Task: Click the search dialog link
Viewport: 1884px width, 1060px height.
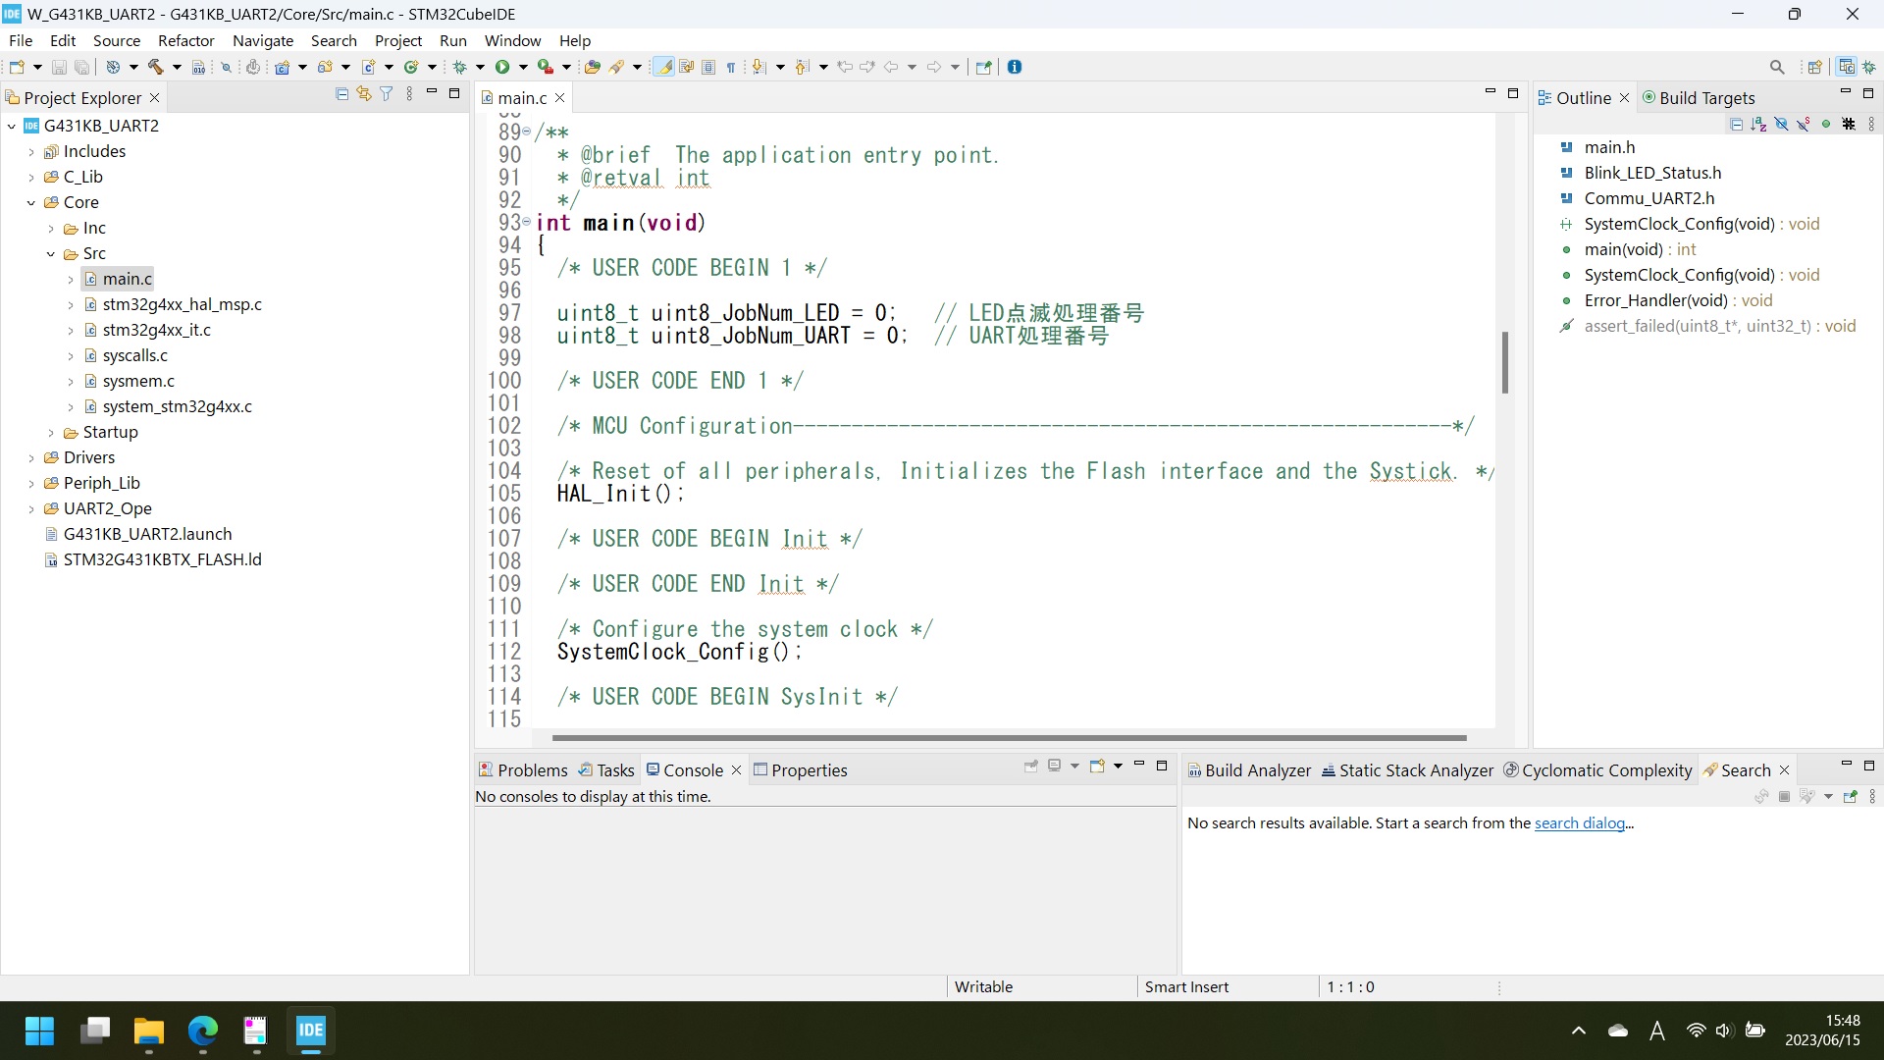Action: tap(1581, 823)
